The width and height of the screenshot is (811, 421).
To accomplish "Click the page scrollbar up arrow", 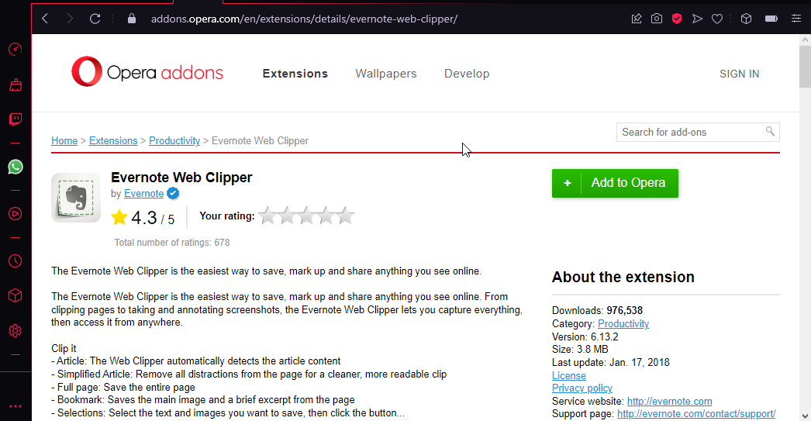I will pyautogui.click(x=805, y=40).
